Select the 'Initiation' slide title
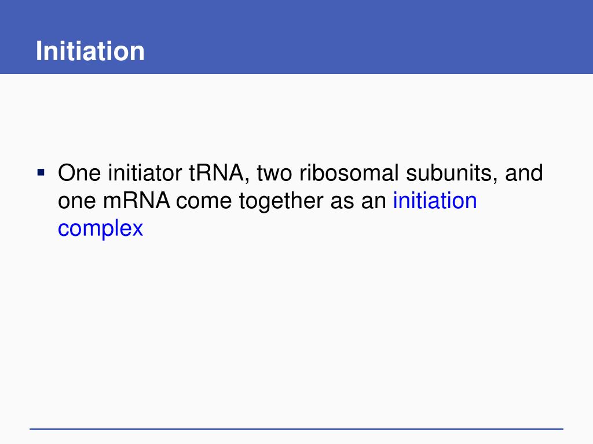 click(90, 51)
